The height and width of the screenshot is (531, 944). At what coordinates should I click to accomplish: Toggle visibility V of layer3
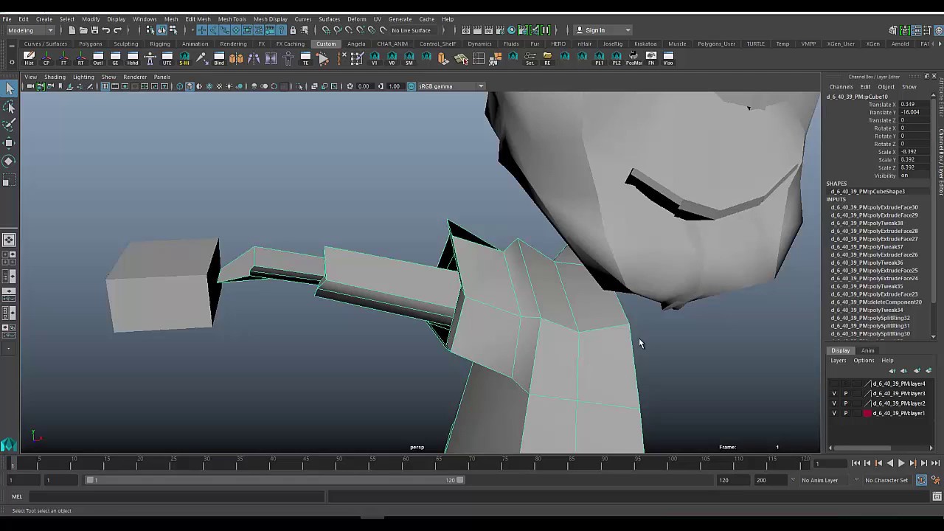tap(834, 394)
